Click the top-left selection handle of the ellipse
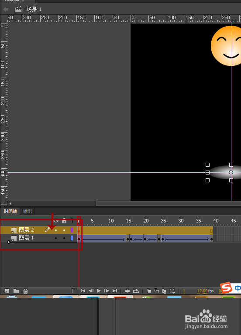 [x=207, y=165]
